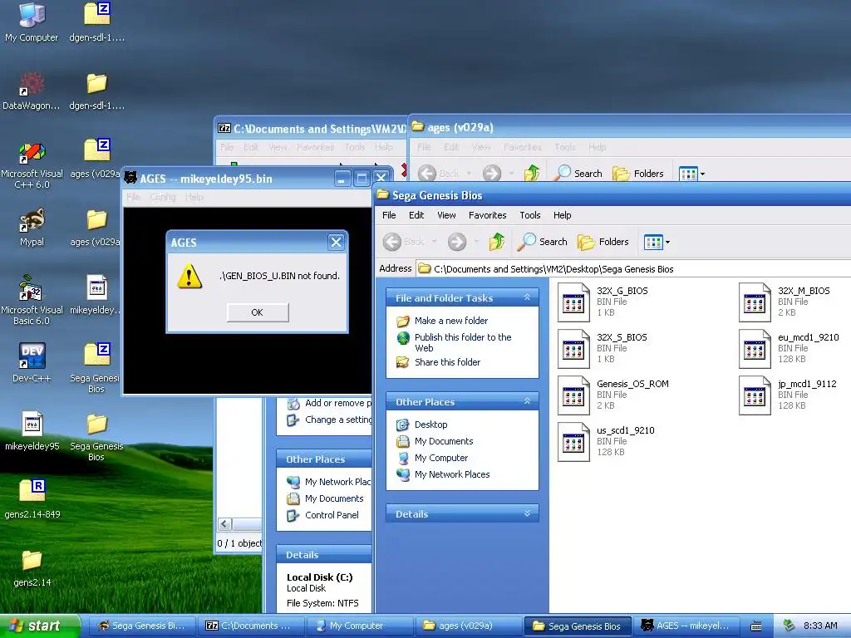Close the AGES error dialog
The image size is (851, 638).
tap(336, 242)
